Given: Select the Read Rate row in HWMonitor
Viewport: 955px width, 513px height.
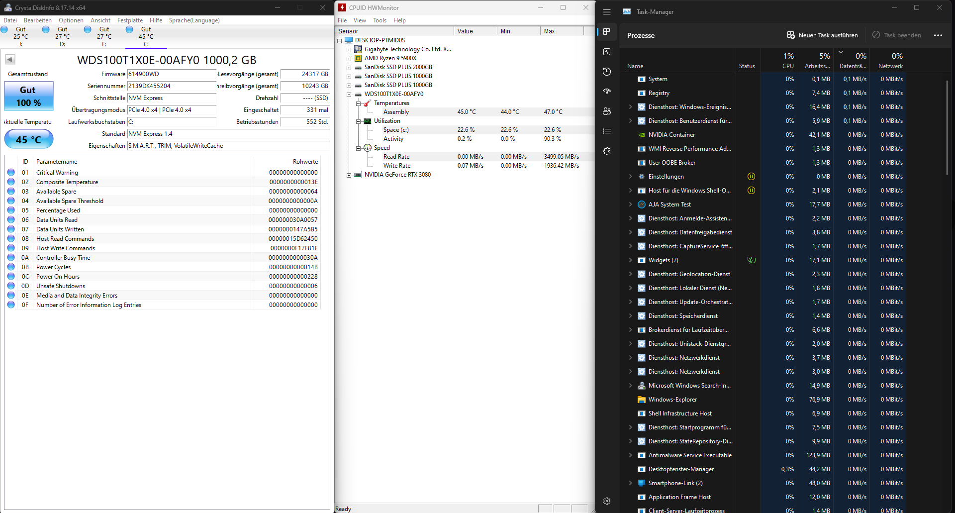Looking at the screenshot, I should tap(465, 157).
